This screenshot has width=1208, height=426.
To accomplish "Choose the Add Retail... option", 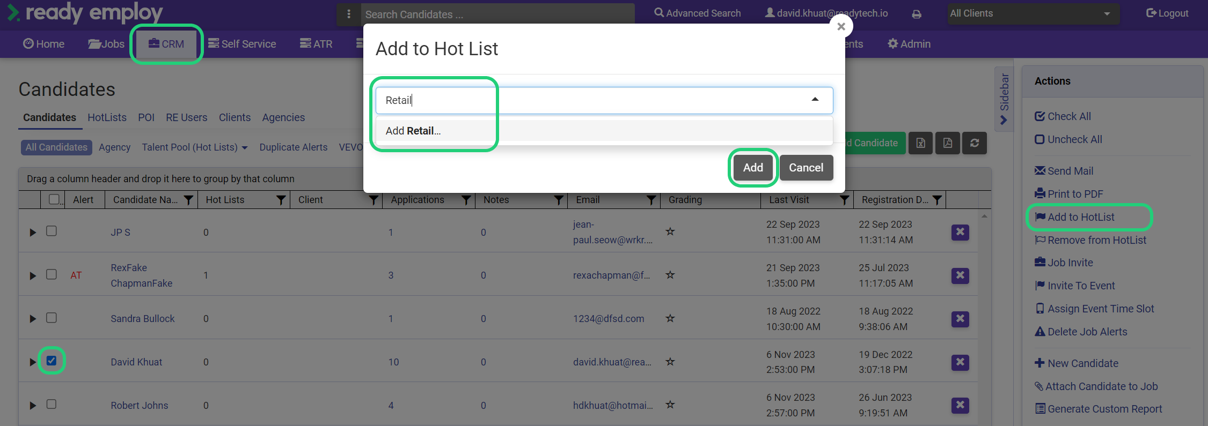I will click(x=604, y=131).
